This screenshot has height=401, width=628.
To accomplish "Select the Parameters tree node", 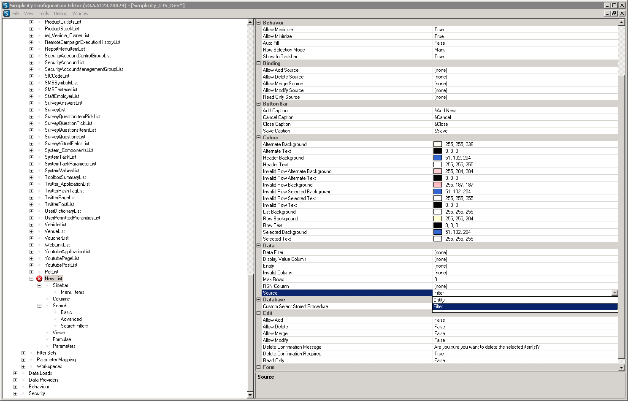I will tap(64, 346).
